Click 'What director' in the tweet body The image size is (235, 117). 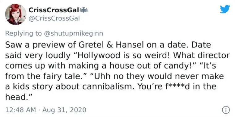(201, 55)
